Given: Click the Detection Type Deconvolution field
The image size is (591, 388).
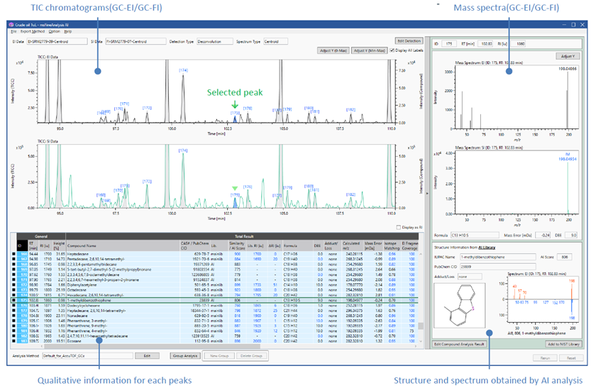Looking at the screenshot, I should [x=215, y=41].
